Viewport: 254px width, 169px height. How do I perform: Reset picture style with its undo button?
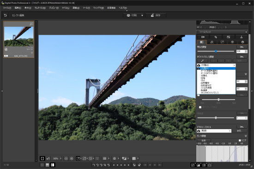242,127
